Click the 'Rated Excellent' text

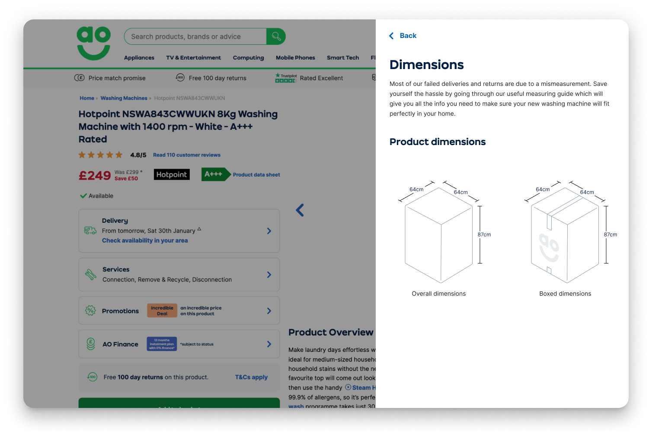click(x=321, y=78)
